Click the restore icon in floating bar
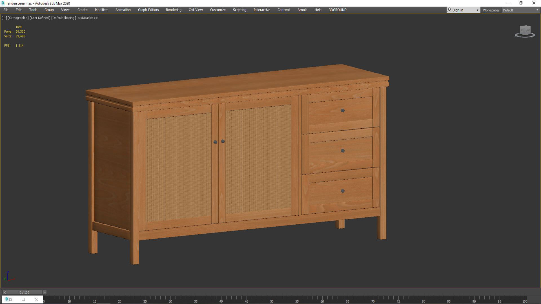This screenshot has width=541, height=304. coord(11,299)
